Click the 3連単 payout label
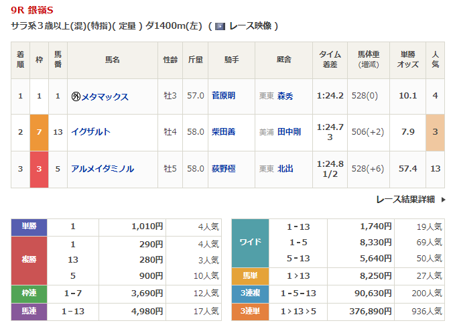Screen dimensions: 453x325 click(250, 311)
